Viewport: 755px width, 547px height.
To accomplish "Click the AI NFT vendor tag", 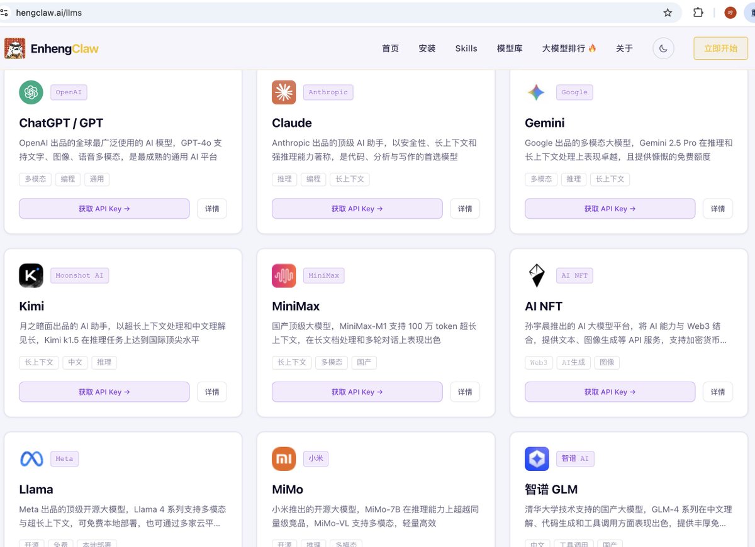I will pyautogui.click(x=575, y=275).
